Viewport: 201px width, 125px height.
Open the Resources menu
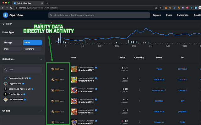(183, 15)
